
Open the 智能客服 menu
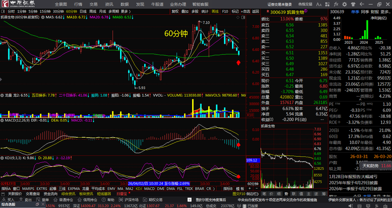pyautogui.click(x=200, y=4)
